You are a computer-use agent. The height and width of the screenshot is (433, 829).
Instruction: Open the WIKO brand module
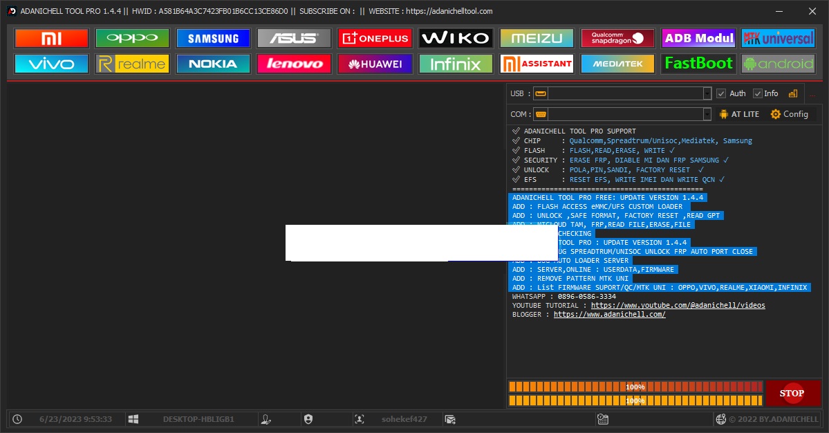click(456, 38)
